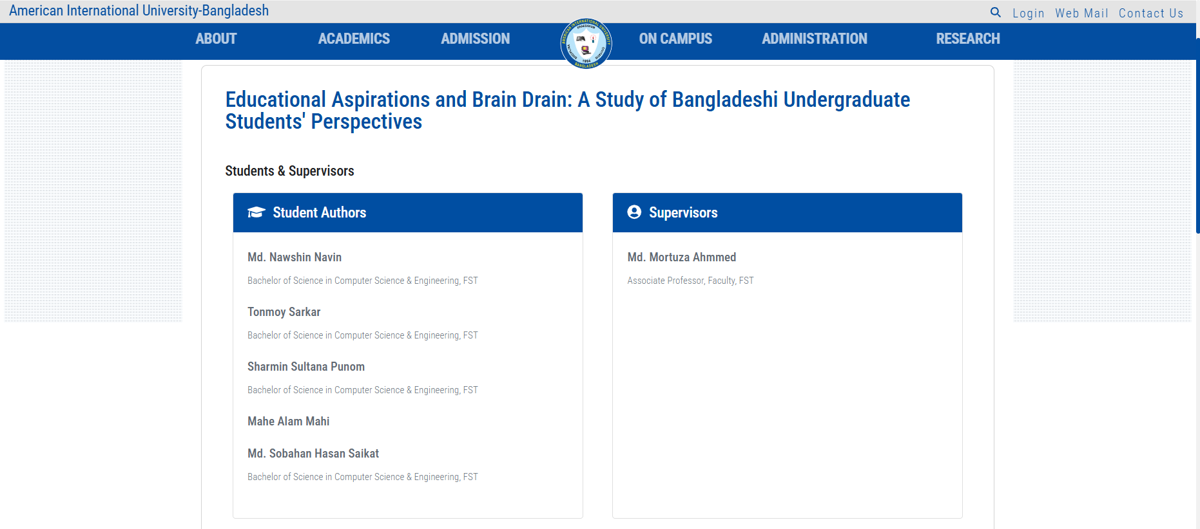
Task: Open the ADMISSION menu
Action: coord(476,39)
